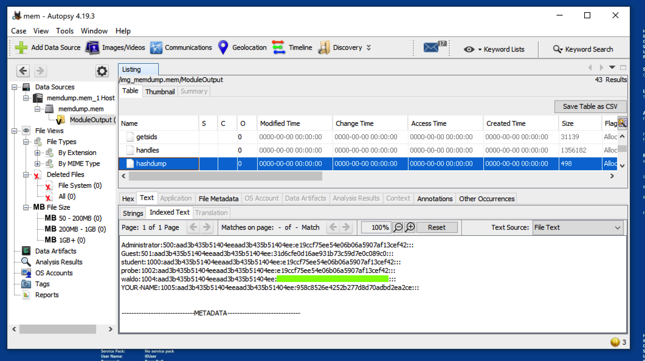Screen dimensions: 645x361
Task: Sort by the Name column header
Action: (159, 123)
